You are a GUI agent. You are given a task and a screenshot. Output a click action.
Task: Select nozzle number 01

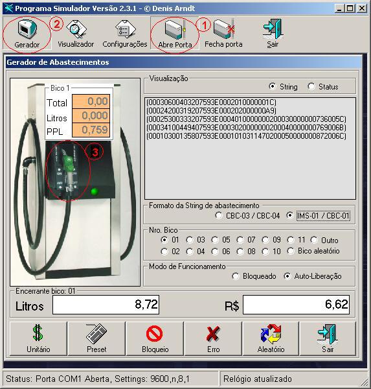click(170, 240)
